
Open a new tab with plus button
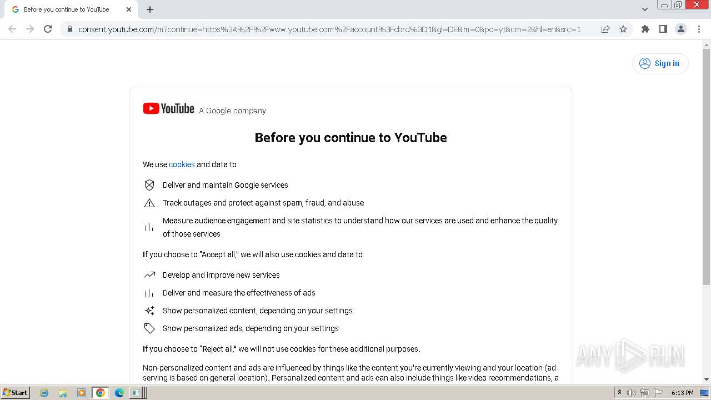click(x=150, y=9)
